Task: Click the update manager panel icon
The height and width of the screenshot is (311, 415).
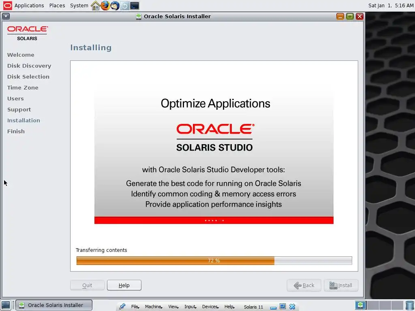Action: (x=125, y=6)
